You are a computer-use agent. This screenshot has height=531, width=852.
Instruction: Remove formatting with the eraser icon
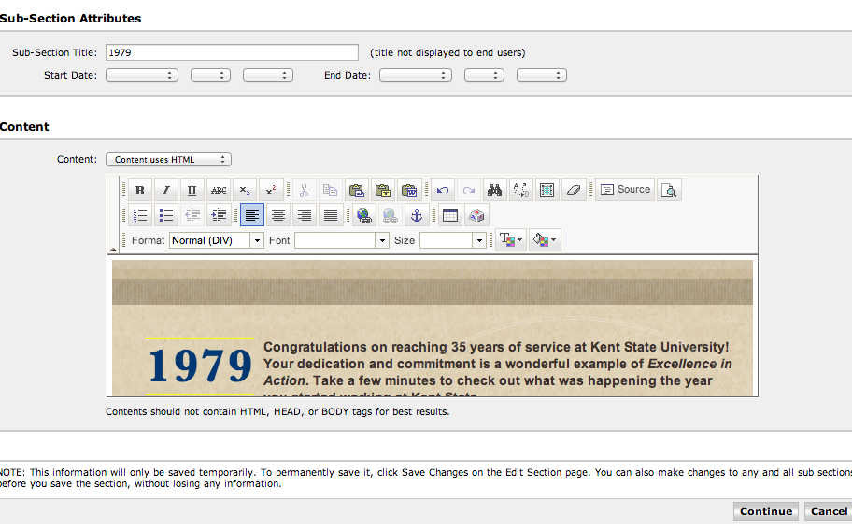[574, 190]
